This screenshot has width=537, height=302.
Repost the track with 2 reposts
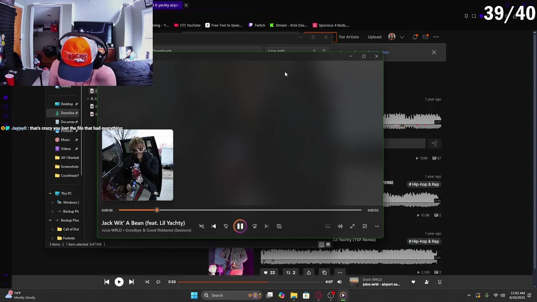tap(291, 273)
